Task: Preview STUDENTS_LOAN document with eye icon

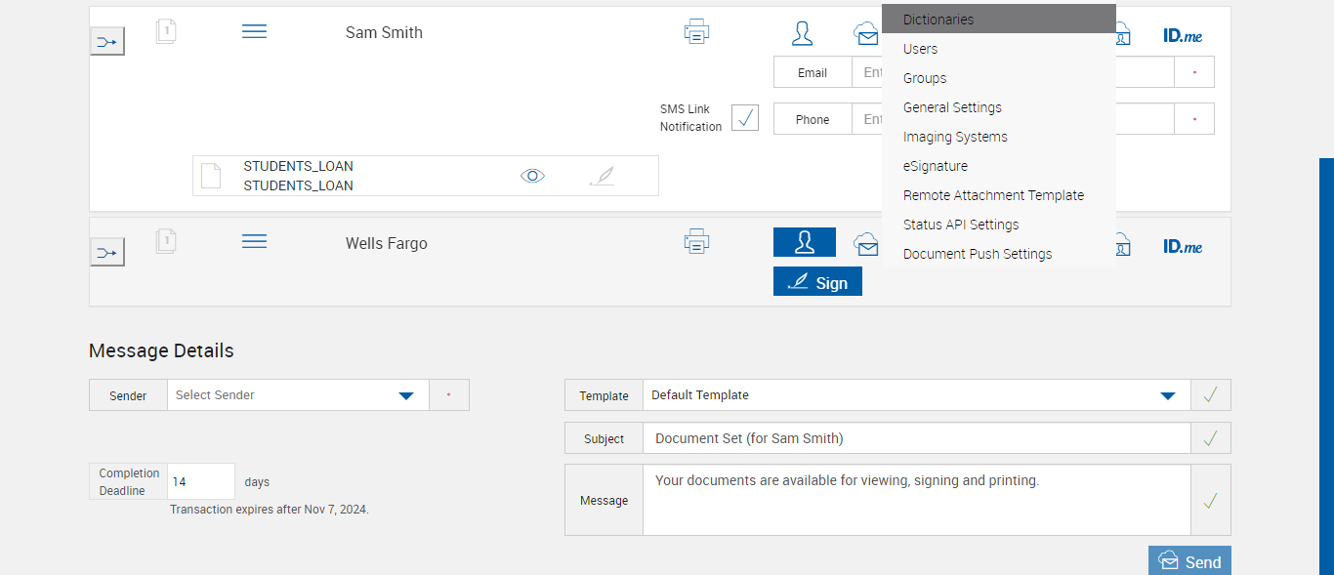Action: coord(532,176)
